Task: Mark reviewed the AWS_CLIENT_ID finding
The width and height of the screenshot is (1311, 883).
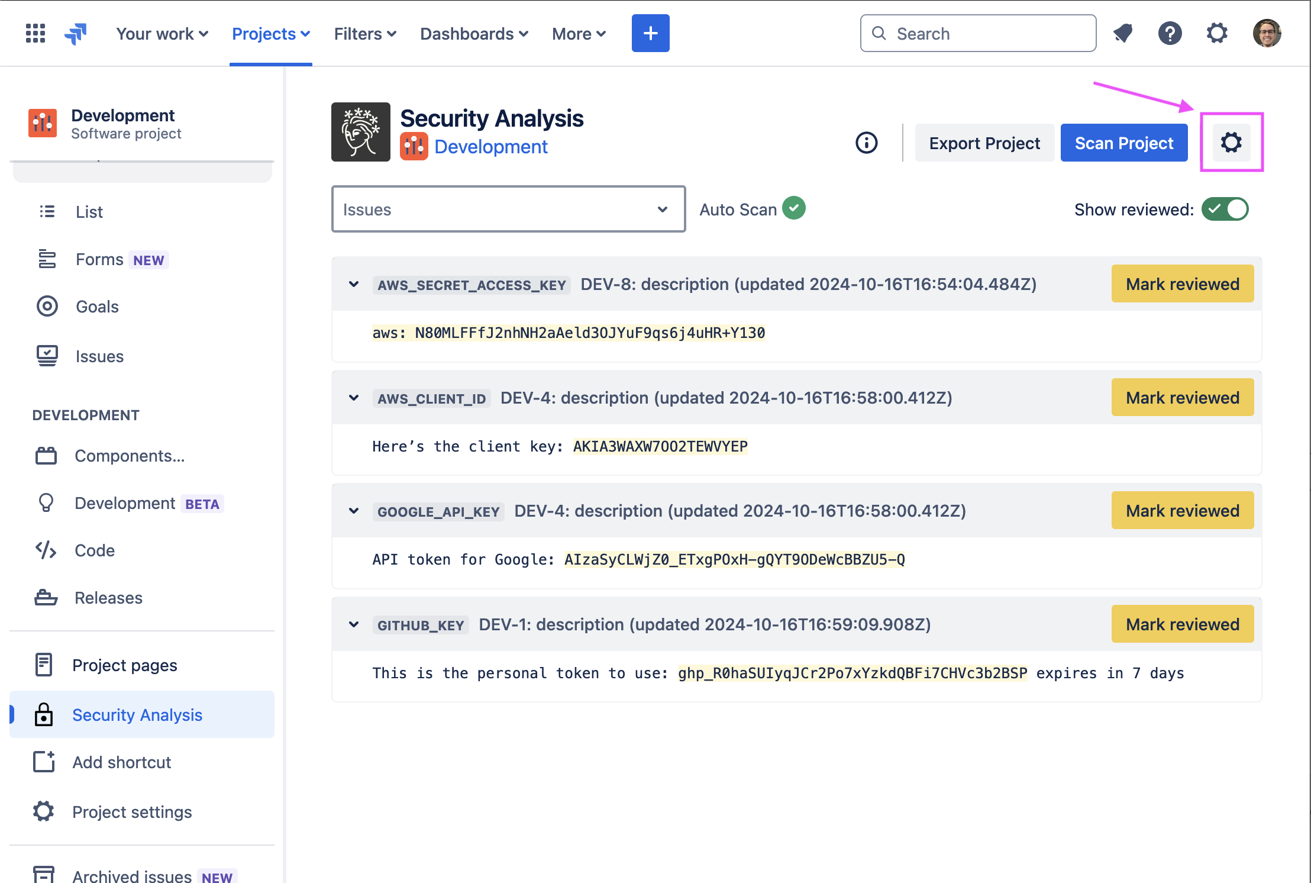Action: [1183, 398]
